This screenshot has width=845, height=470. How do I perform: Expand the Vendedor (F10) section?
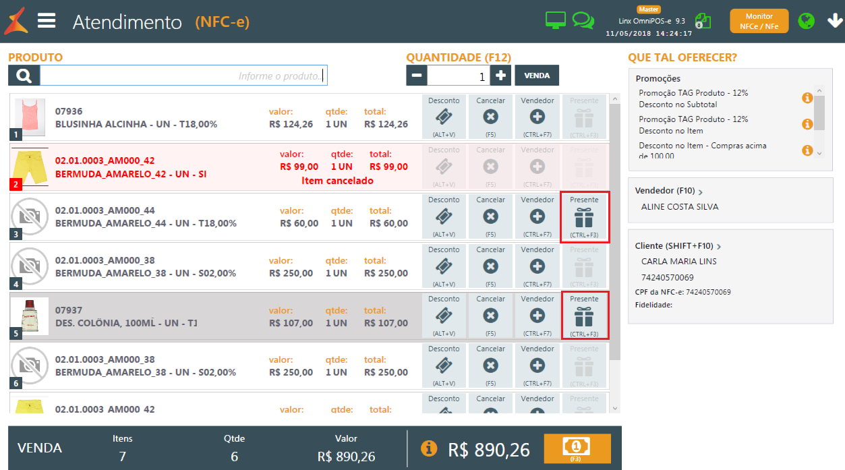pos(700,192)
